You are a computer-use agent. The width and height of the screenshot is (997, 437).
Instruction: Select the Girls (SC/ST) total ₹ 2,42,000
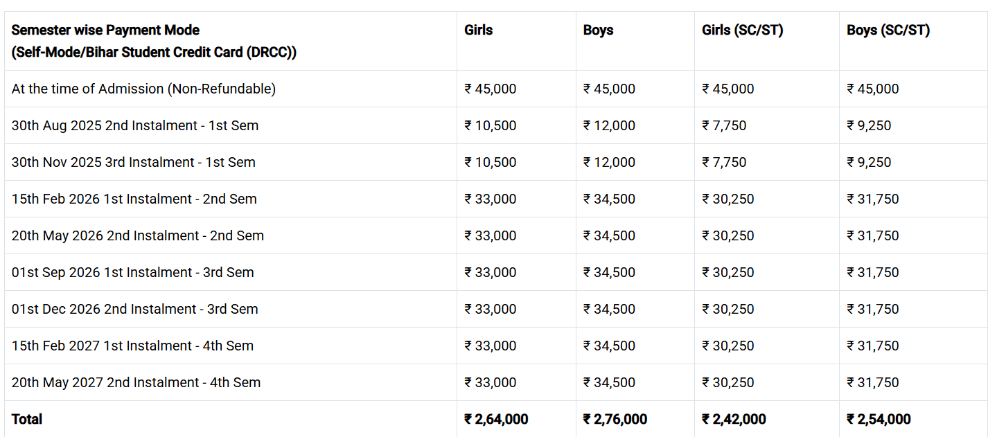click(734, 419)
